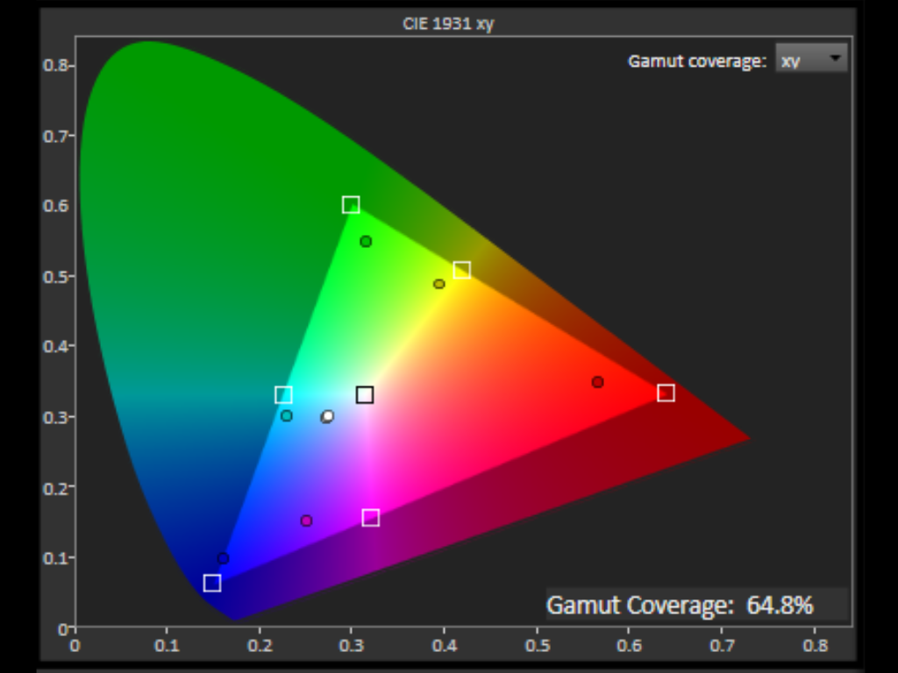Click the Gamut Coverage 64.8% readout
The width and height of the screenshot is (898, 673).
(680, 605)
